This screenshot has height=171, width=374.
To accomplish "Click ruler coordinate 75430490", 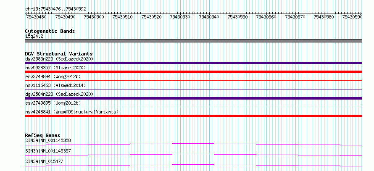I will 65,17.
